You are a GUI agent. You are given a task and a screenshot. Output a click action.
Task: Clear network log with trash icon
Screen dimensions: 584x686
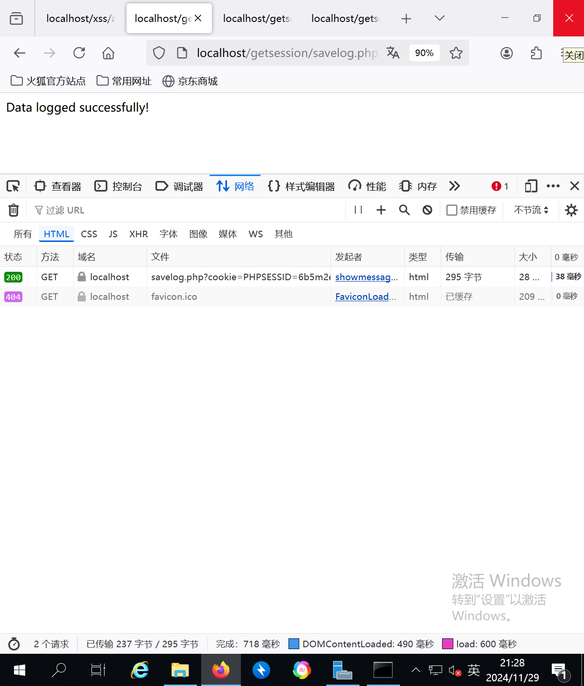click(14, 210)
